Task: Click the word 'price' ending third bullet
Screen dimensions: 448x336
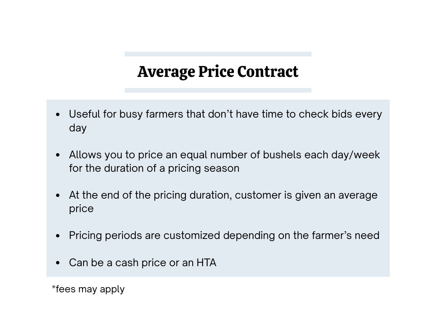Action: pos(81,209)
